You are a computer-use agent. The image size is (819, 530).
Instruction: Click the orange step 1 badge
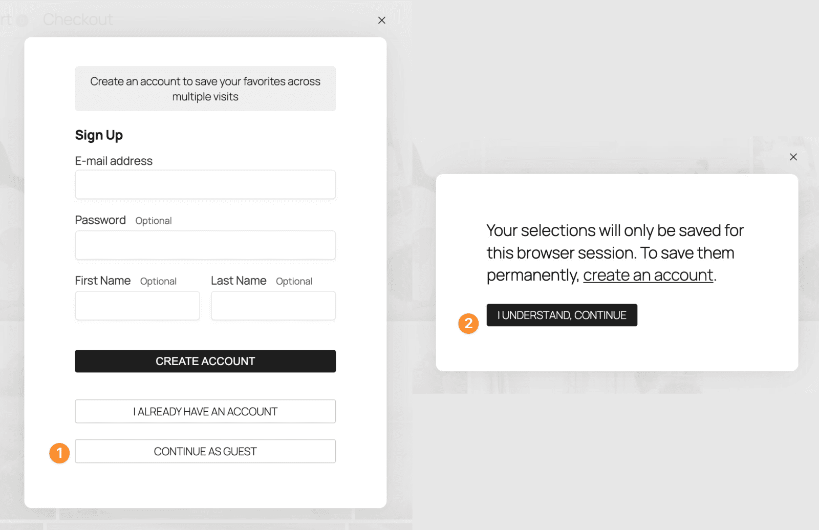[x=59, y=453]
